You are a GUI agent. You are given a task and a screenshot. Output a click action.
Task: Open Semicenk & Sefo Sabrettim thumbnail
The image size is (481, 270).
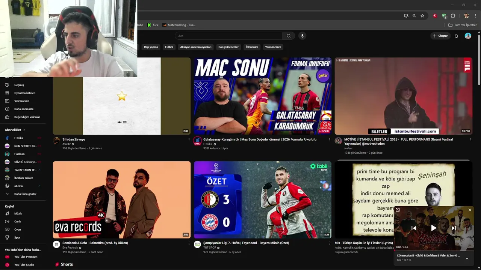122,200
